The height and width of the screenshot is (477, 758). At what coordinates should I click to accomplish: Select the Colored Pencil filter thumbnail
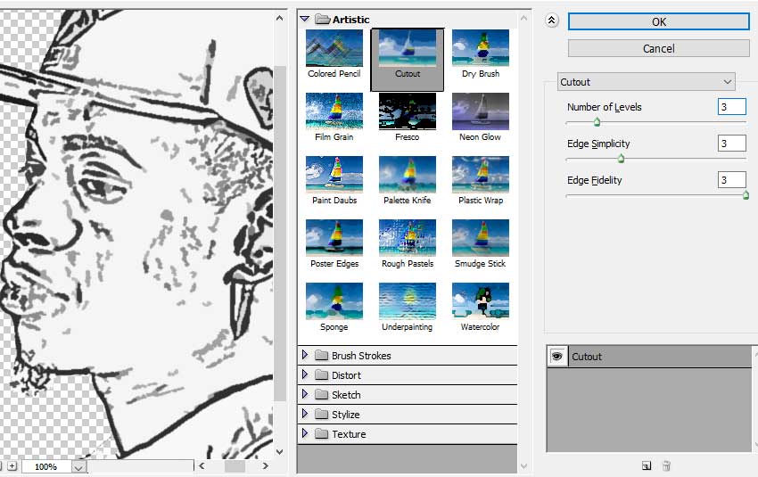click(334, 48)
